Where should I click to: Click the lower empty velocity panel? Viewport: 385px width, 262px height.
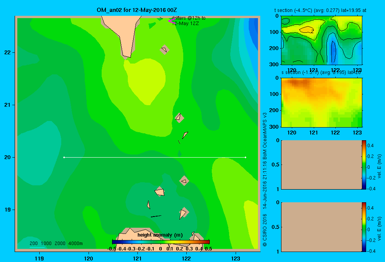click(x=321, y=227)
